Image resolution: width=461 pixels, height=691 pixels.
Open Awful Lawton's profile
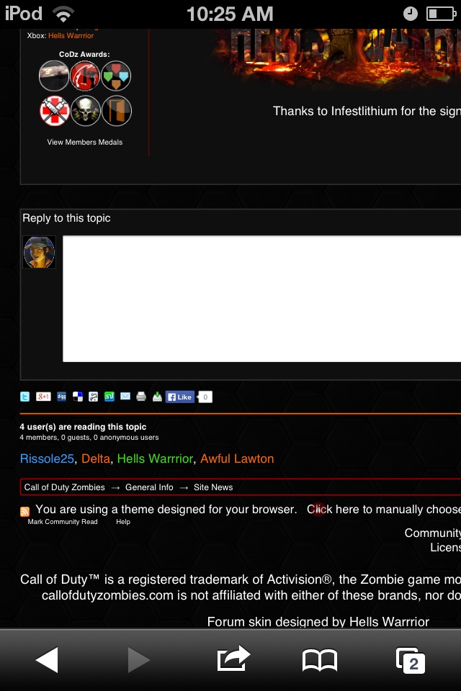point(237,459)
